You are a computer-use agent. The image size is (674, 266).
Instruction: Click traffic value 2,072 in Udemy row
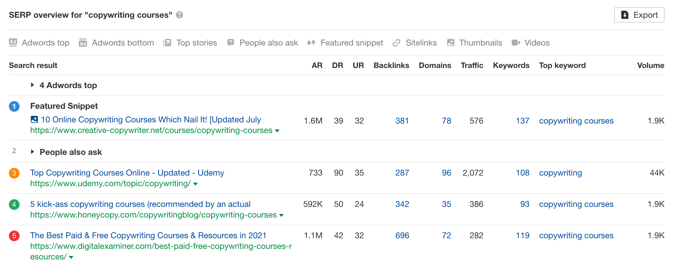[x=473, y=173]
